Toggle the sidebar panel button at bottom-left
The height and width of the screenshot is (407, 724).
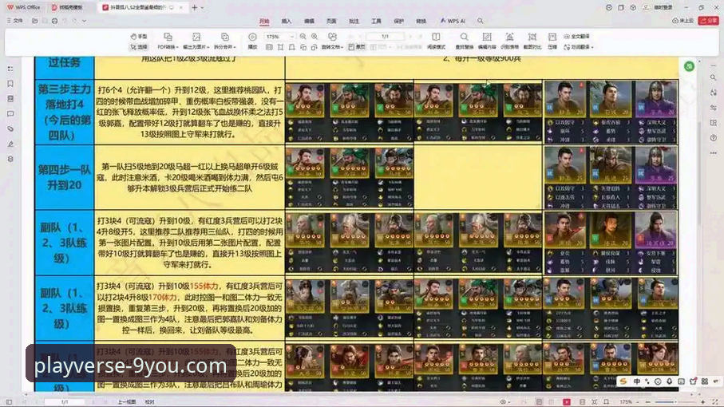(x=9, y=402)
